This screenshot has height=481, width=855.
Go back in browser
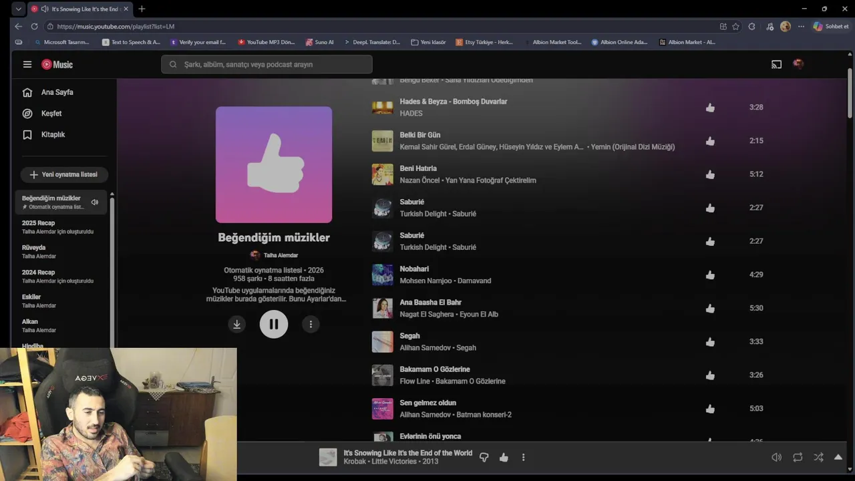click(x=18, y=26)
